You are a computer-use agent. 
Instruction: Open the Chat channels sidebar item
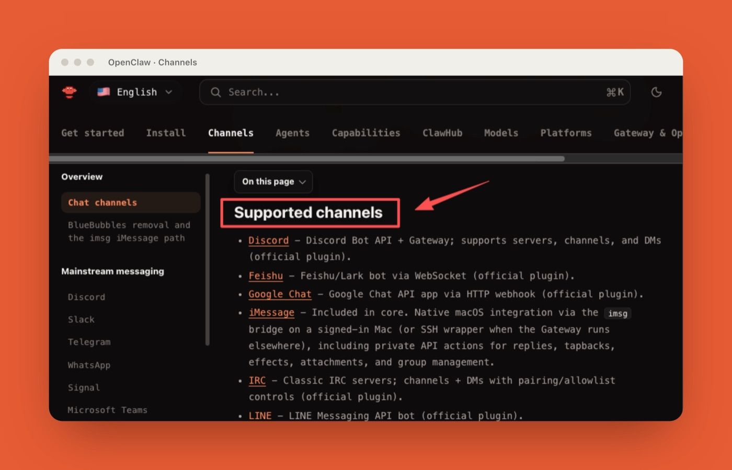[x=131, y=202]
